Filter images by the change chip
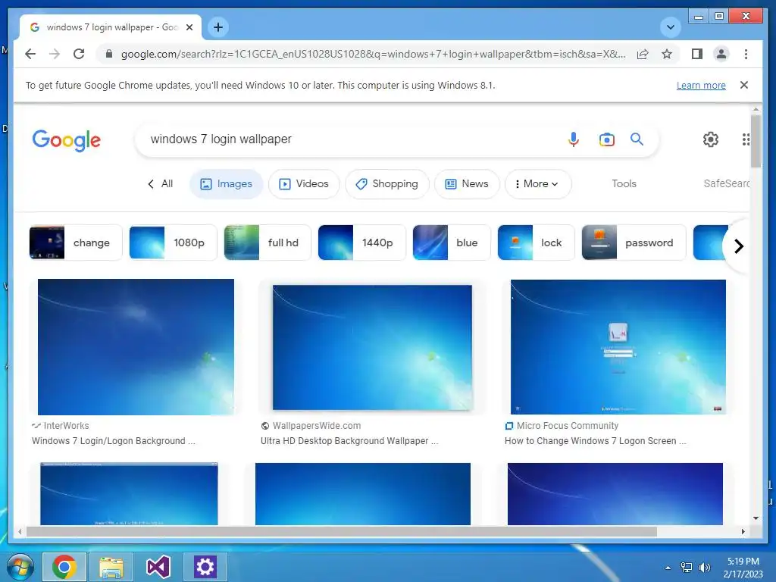 click(76, 242)
